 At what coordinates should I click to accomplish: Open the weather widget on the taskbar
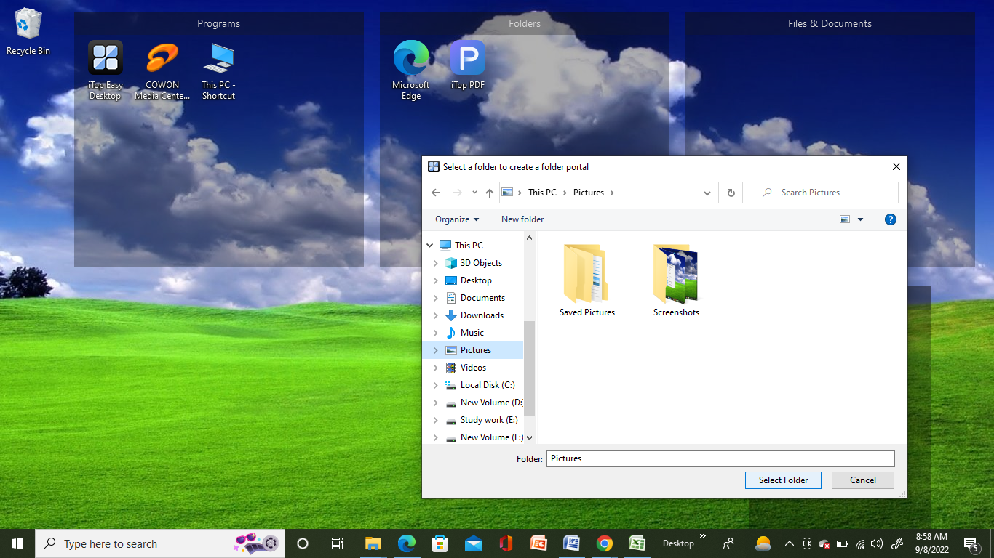point(763,543)
